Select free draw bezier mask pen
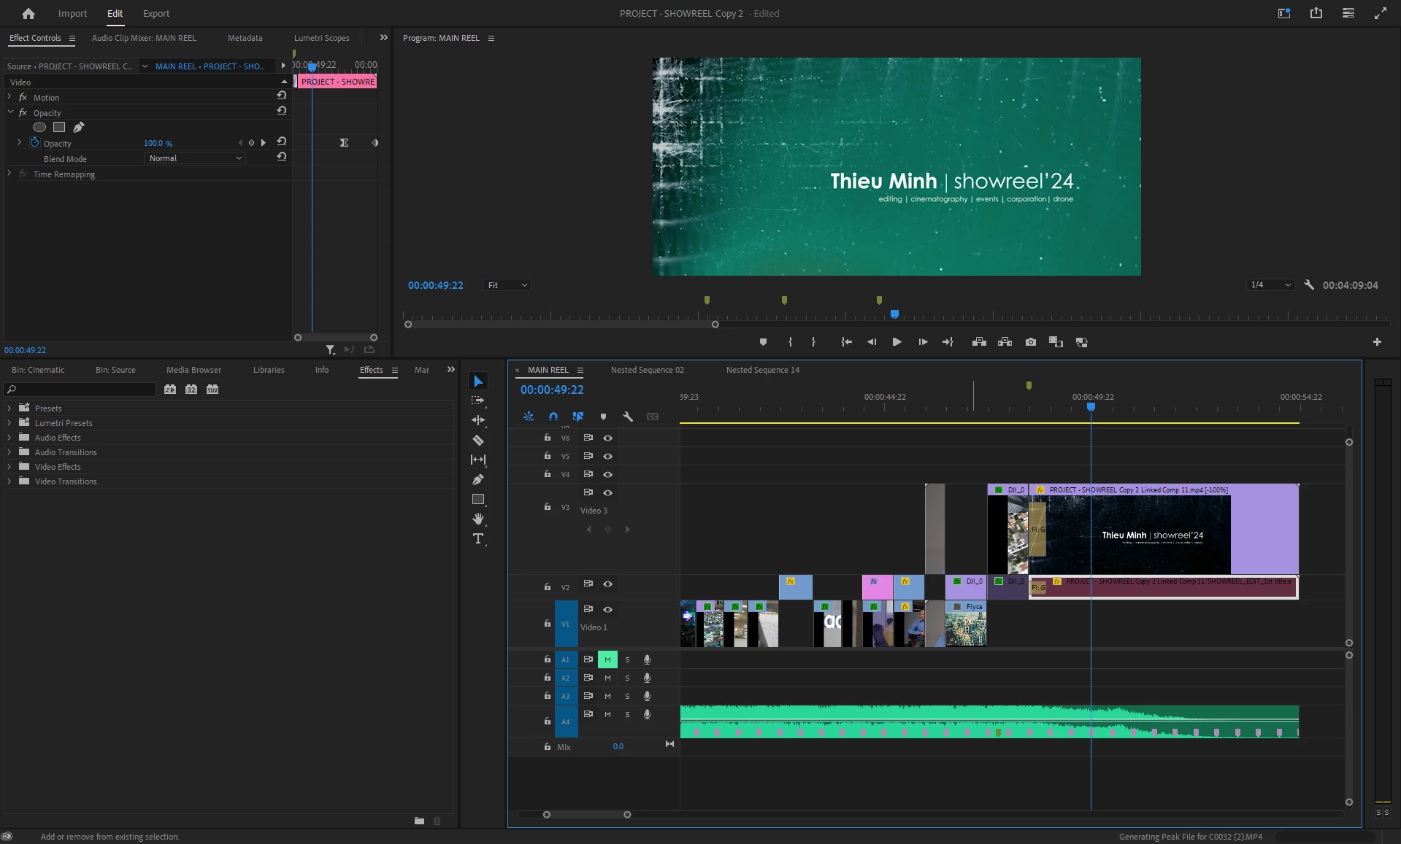The image size is (1401, 844). click(x=79, y=127)
